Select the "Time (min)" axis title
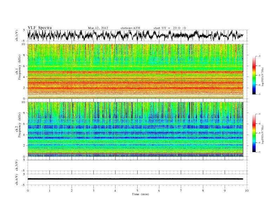 click(x=140, y=194)
